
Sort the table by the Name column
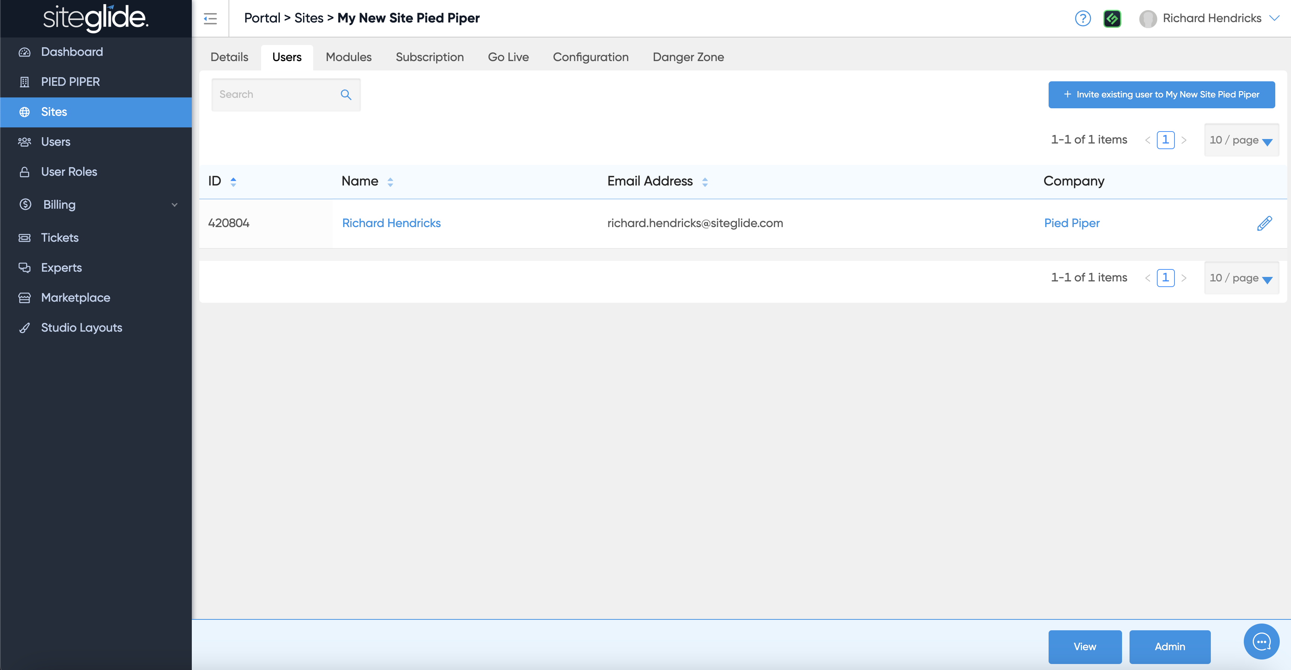click(390, 181)
